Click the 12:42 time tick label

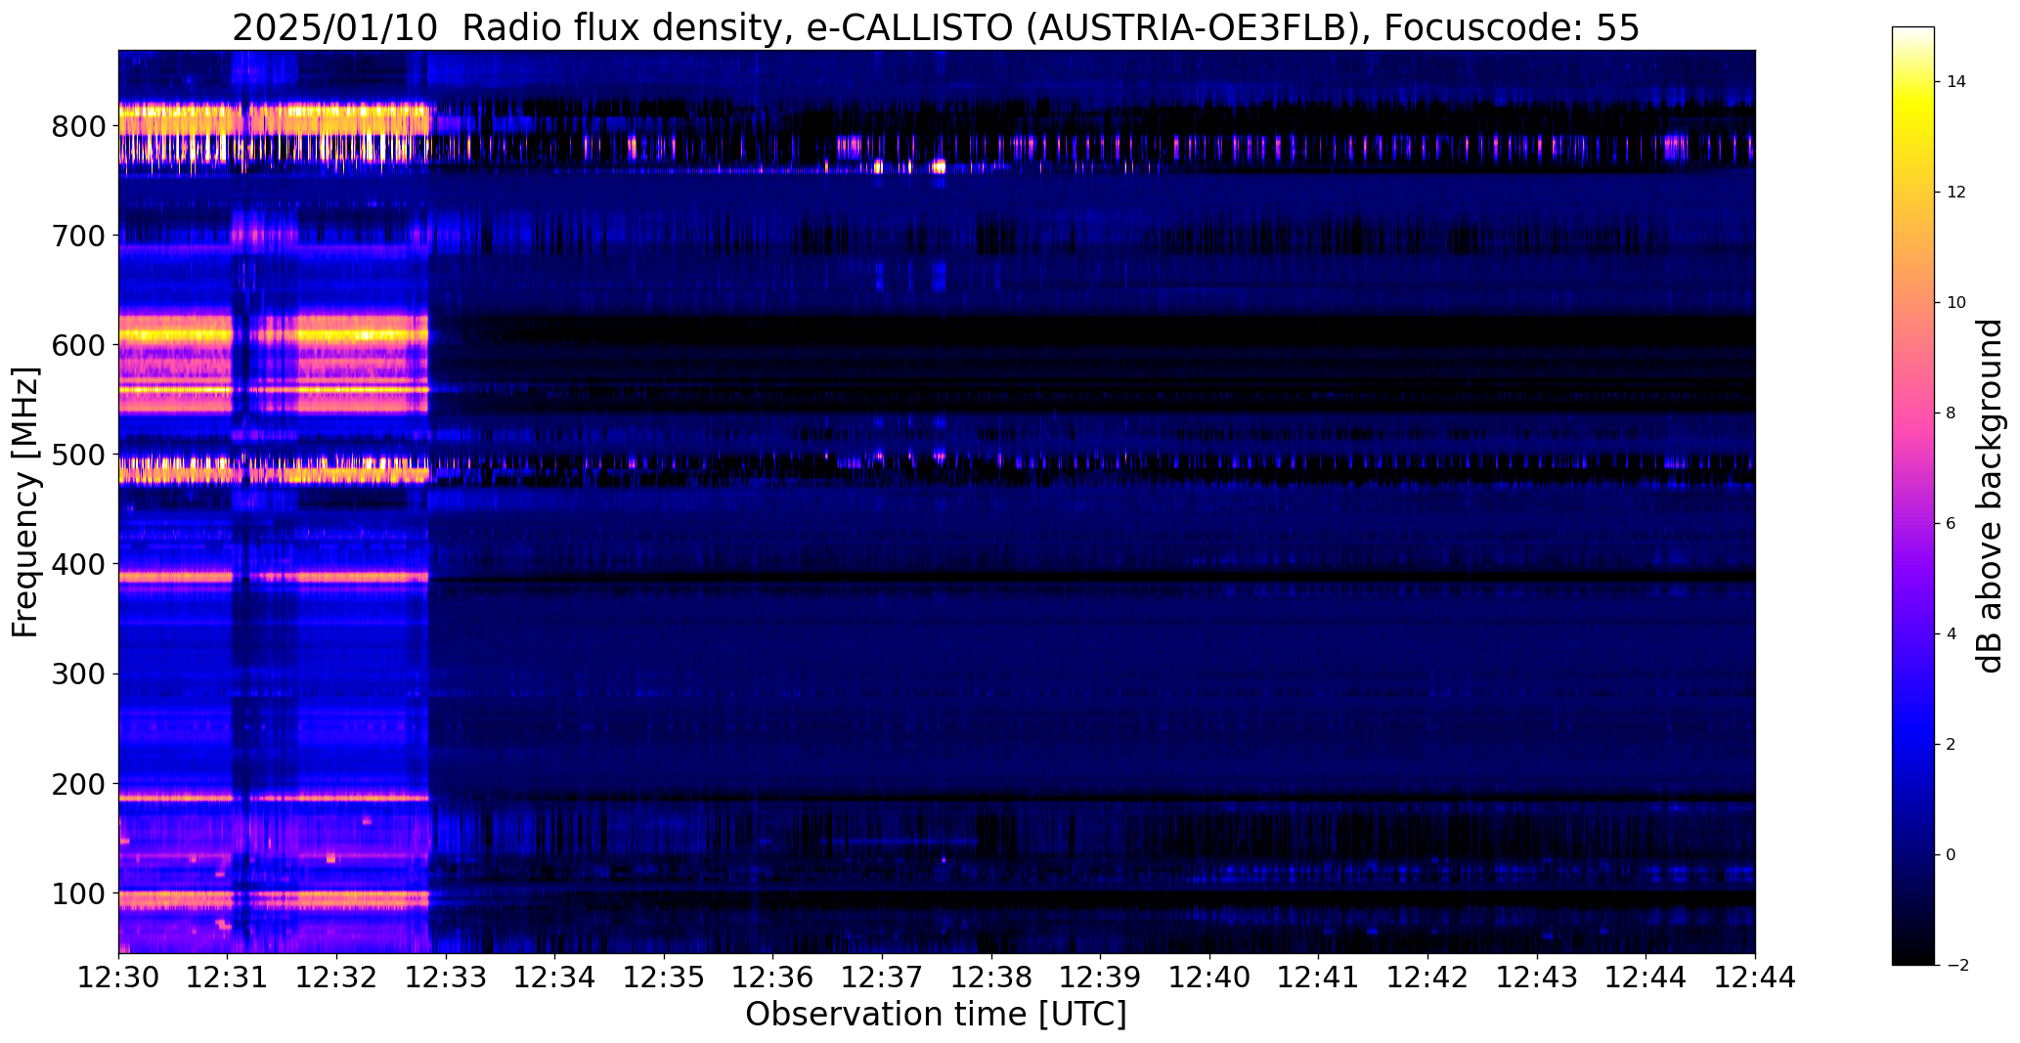click(1427, 978)
